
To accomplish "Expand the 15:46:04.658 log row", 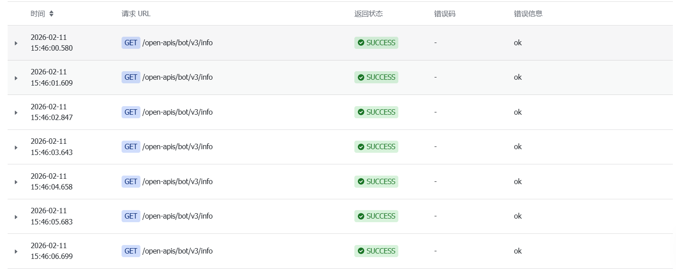I will click(16, 182).
